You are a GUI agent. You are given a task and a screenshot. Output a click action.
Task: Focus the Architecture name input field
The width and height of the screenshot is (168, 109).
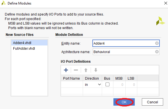point(124,52)
